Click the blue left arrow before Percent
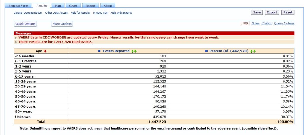 tap(206, 51)
